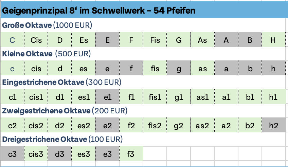Select the Eingestrichene Oktave heading
This screenshot has height=167, width=288.
[61, 82]
